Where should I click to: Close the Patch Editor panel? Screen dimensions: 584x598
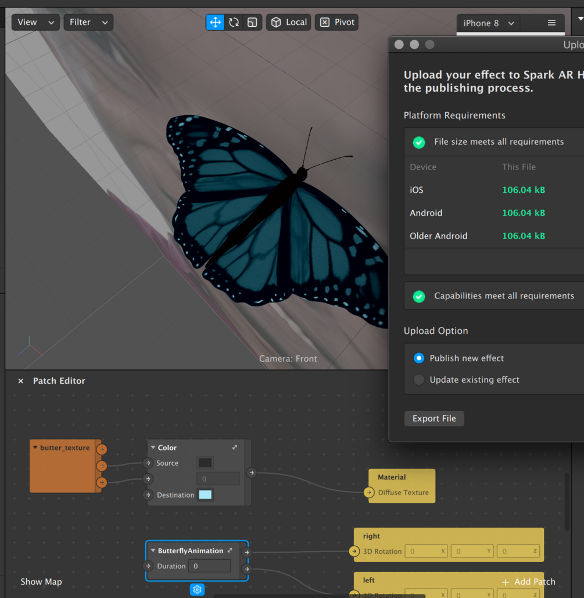tap(20, 381)
